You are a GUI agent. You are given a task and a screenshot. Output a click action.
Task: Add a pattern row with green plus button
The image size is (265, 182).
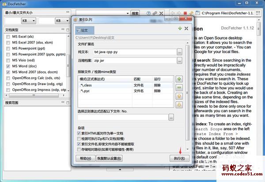(179, 79)
